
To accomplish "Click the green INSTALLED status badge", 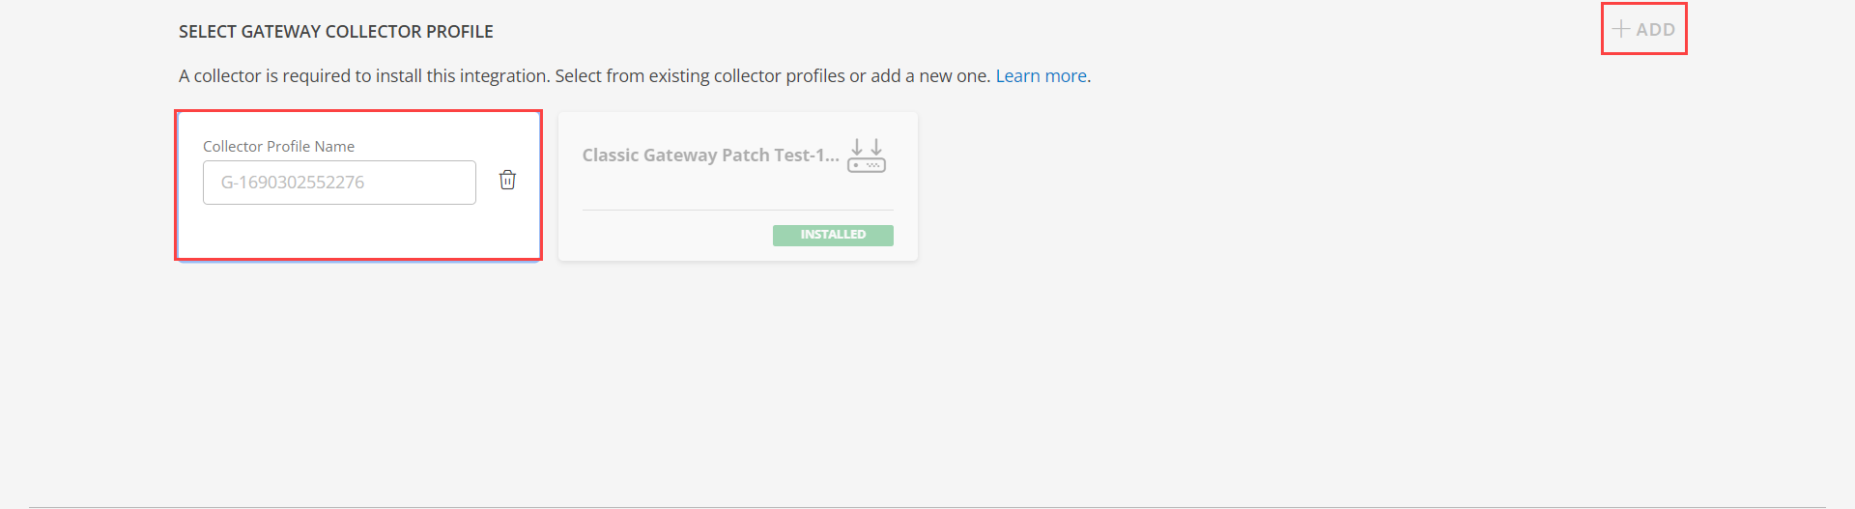I will point(833,235).
